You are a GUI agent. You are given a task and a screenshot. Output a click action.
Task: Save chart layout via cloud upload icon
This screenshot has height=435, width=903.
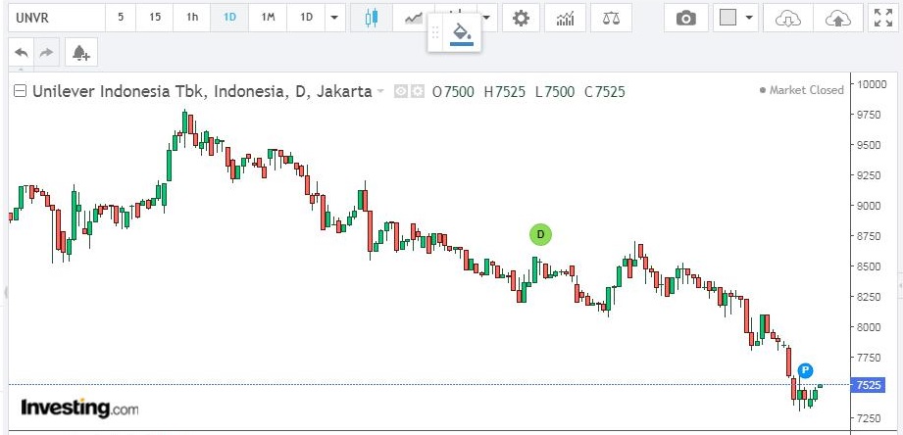coord(838,18)
